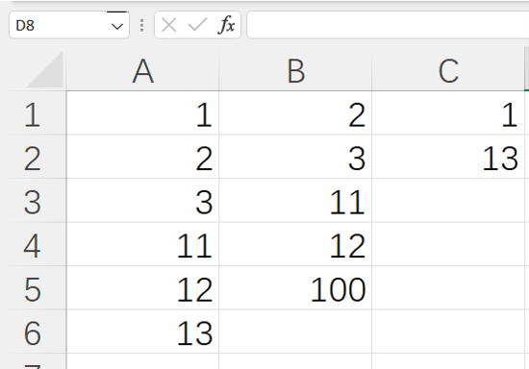529x369 pixels.
Task: Open the Name Box dropdown arrow
Action: [x=117, y=26]
